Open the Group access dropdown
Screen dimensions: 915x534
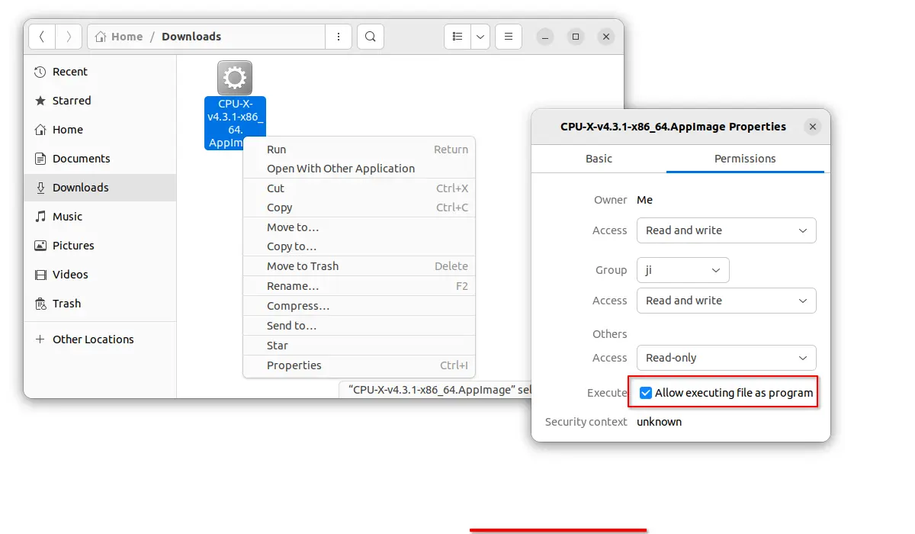727,301
